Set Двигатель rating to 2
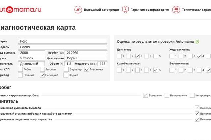211x140 pixels. [128, 56]
